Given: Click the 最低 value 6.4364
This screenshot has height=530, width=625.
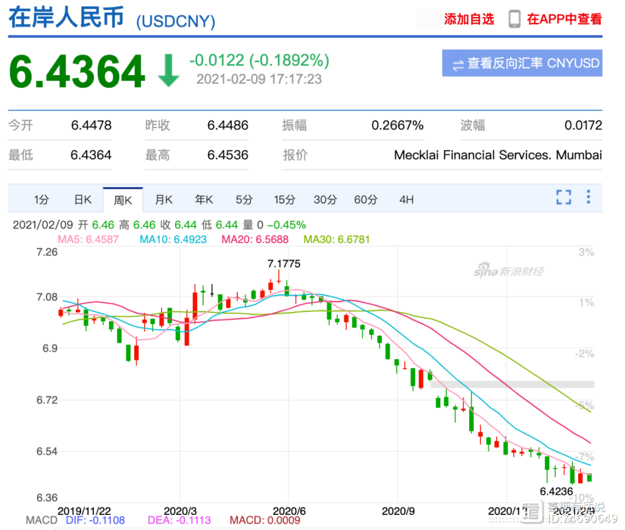Looking at the screenshot, I should pyautogui.click(x=91, y=155).
